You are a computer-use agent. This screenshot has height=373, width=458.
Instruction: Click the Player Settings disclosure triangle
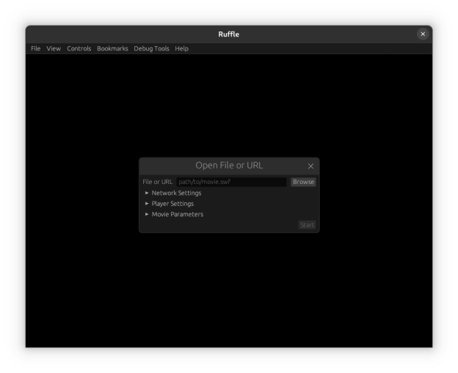click(147, 204)
